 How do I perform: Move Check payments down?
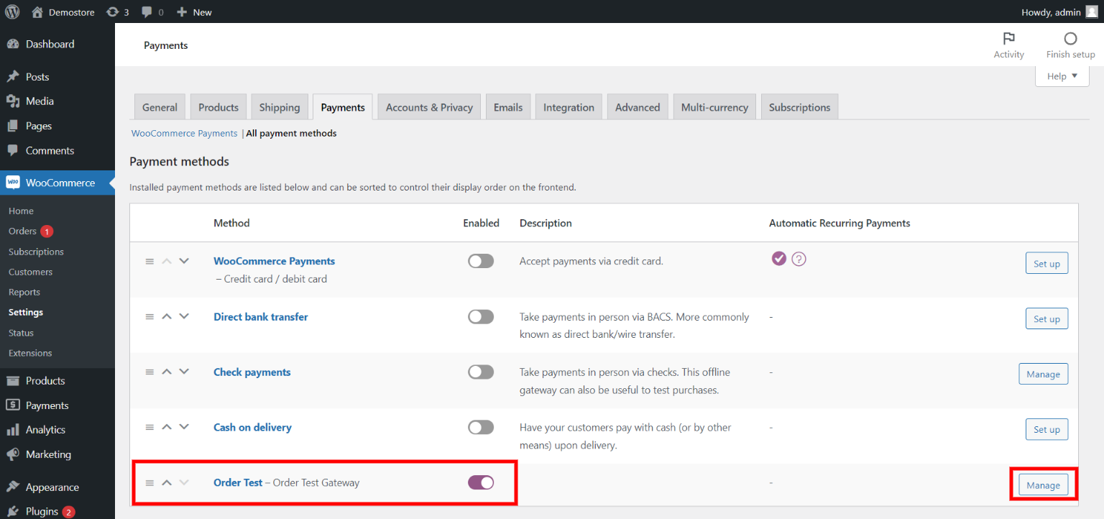point(184,372)
